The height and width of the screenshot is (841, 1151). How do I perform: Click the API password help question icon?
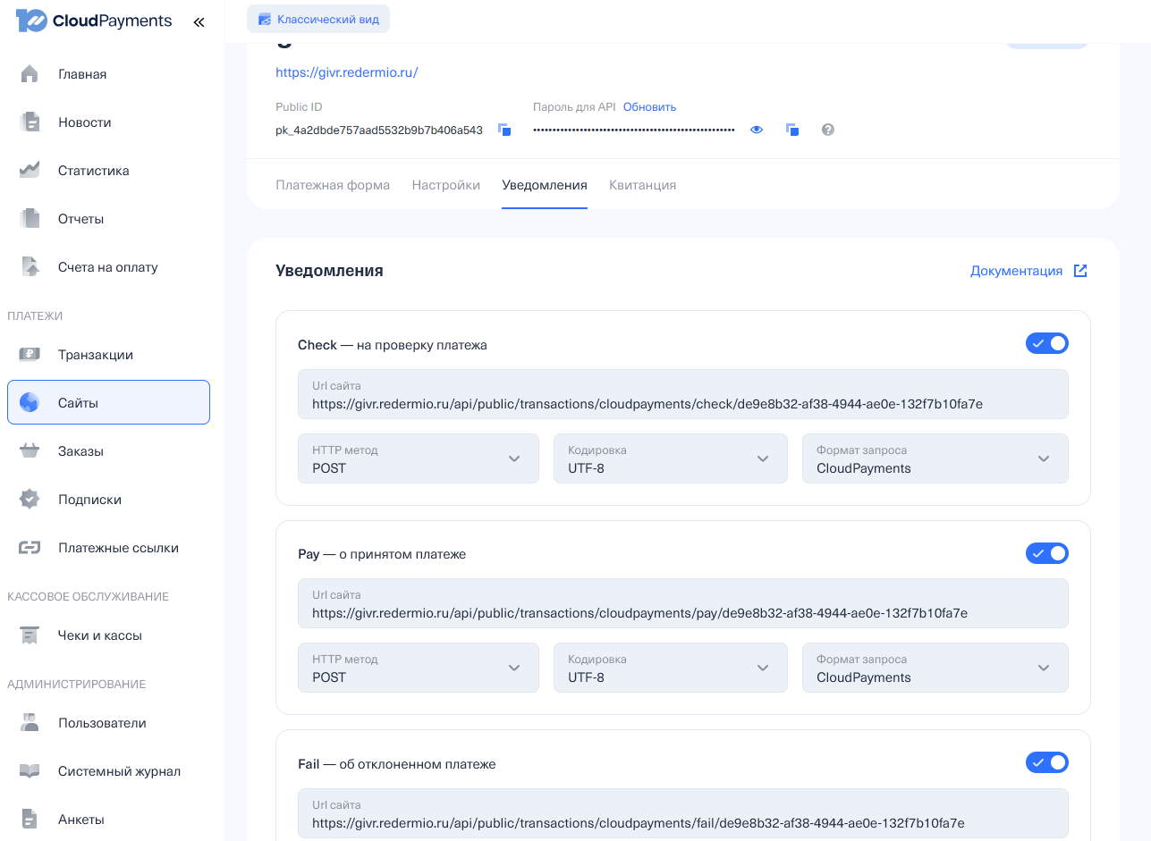tap(828, 130)
